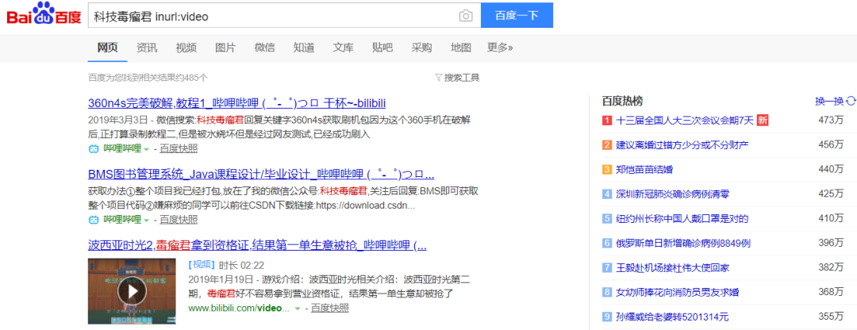Screen dimensions: 857x330
Task: Click rank 1 badge in hot list
Action: click(607, 121)
